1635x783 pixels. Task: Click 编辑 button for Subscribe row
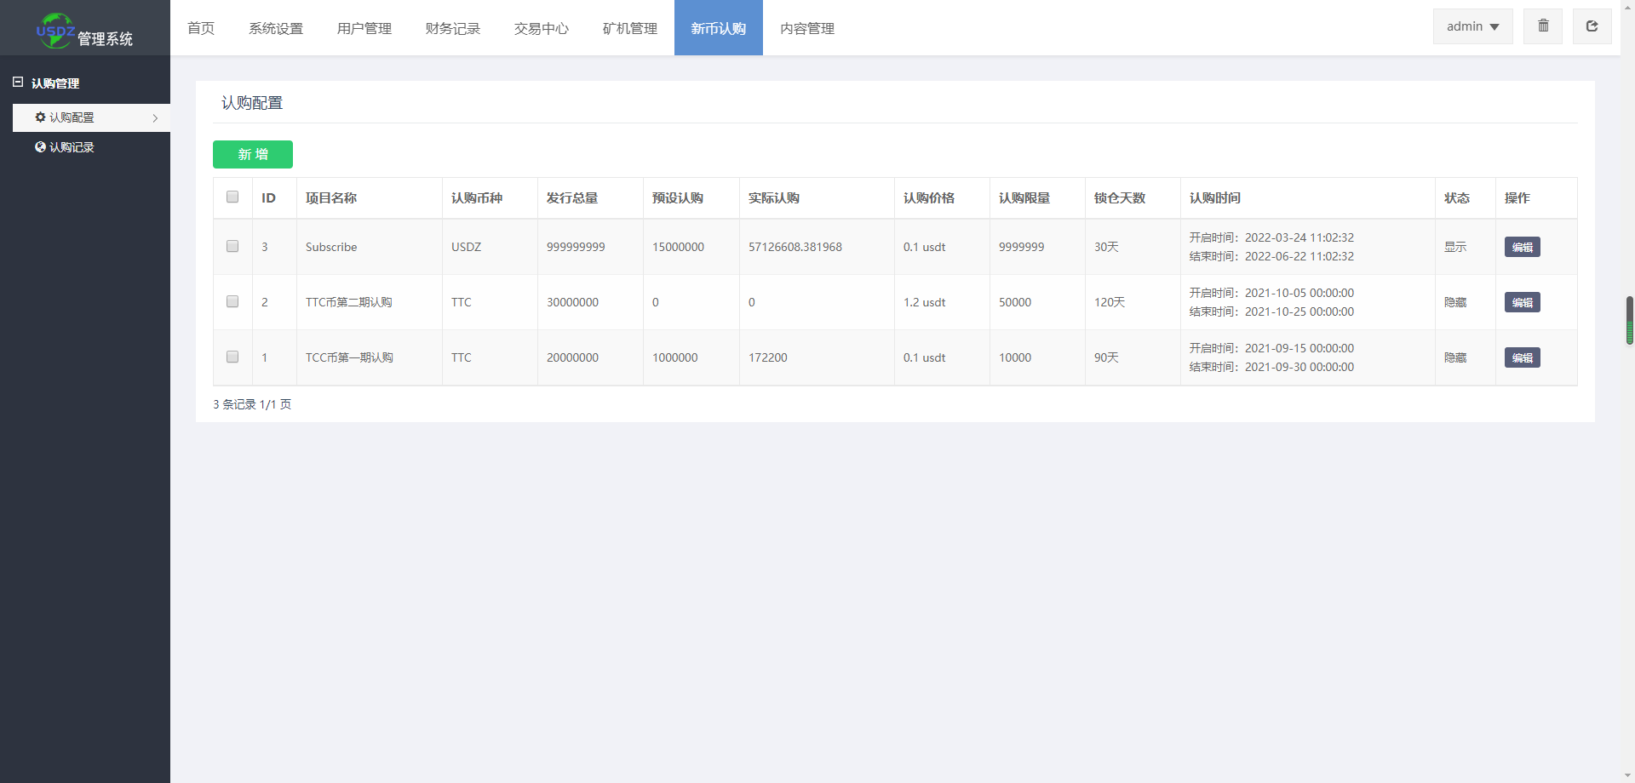tap(1522, 247)
